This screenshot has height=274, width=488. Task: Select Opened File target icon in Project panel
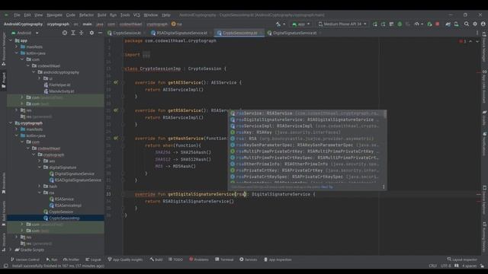coord(65,33)
